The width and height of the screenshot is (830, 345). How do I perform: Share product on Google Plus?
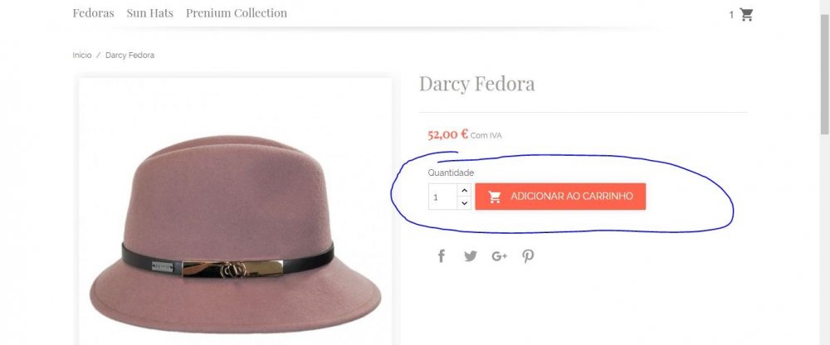pyautogui.click(x=499, y=256)
